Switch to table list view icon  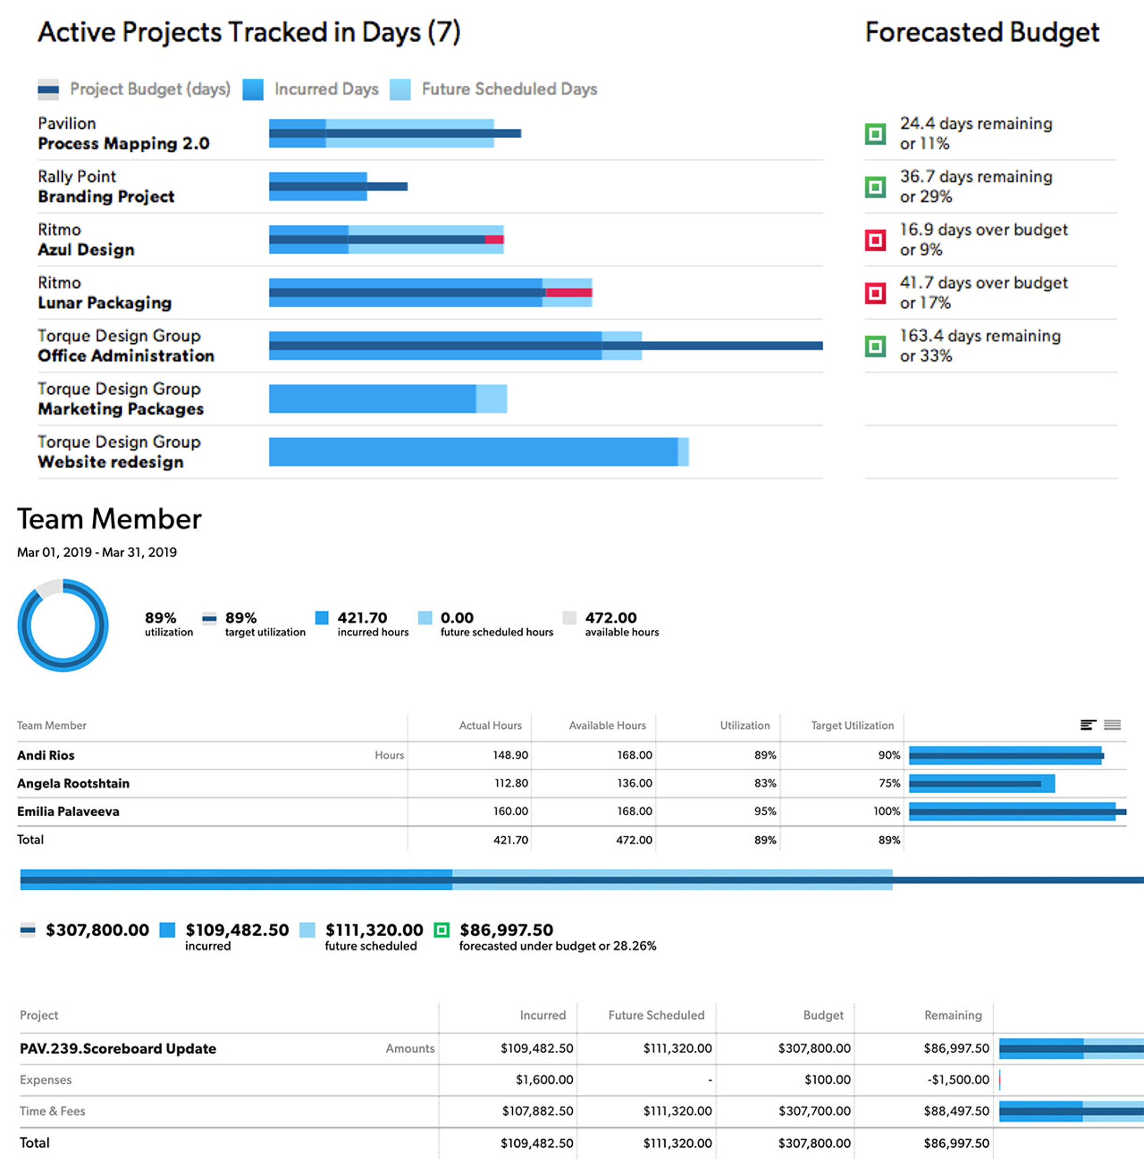(x=1112, y=725)
